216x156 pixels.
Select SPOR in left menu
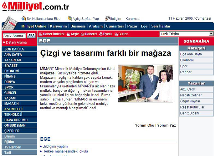[x=19, y=87]
